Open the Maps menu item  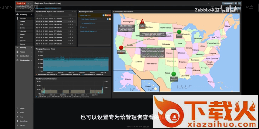[21, 38]
